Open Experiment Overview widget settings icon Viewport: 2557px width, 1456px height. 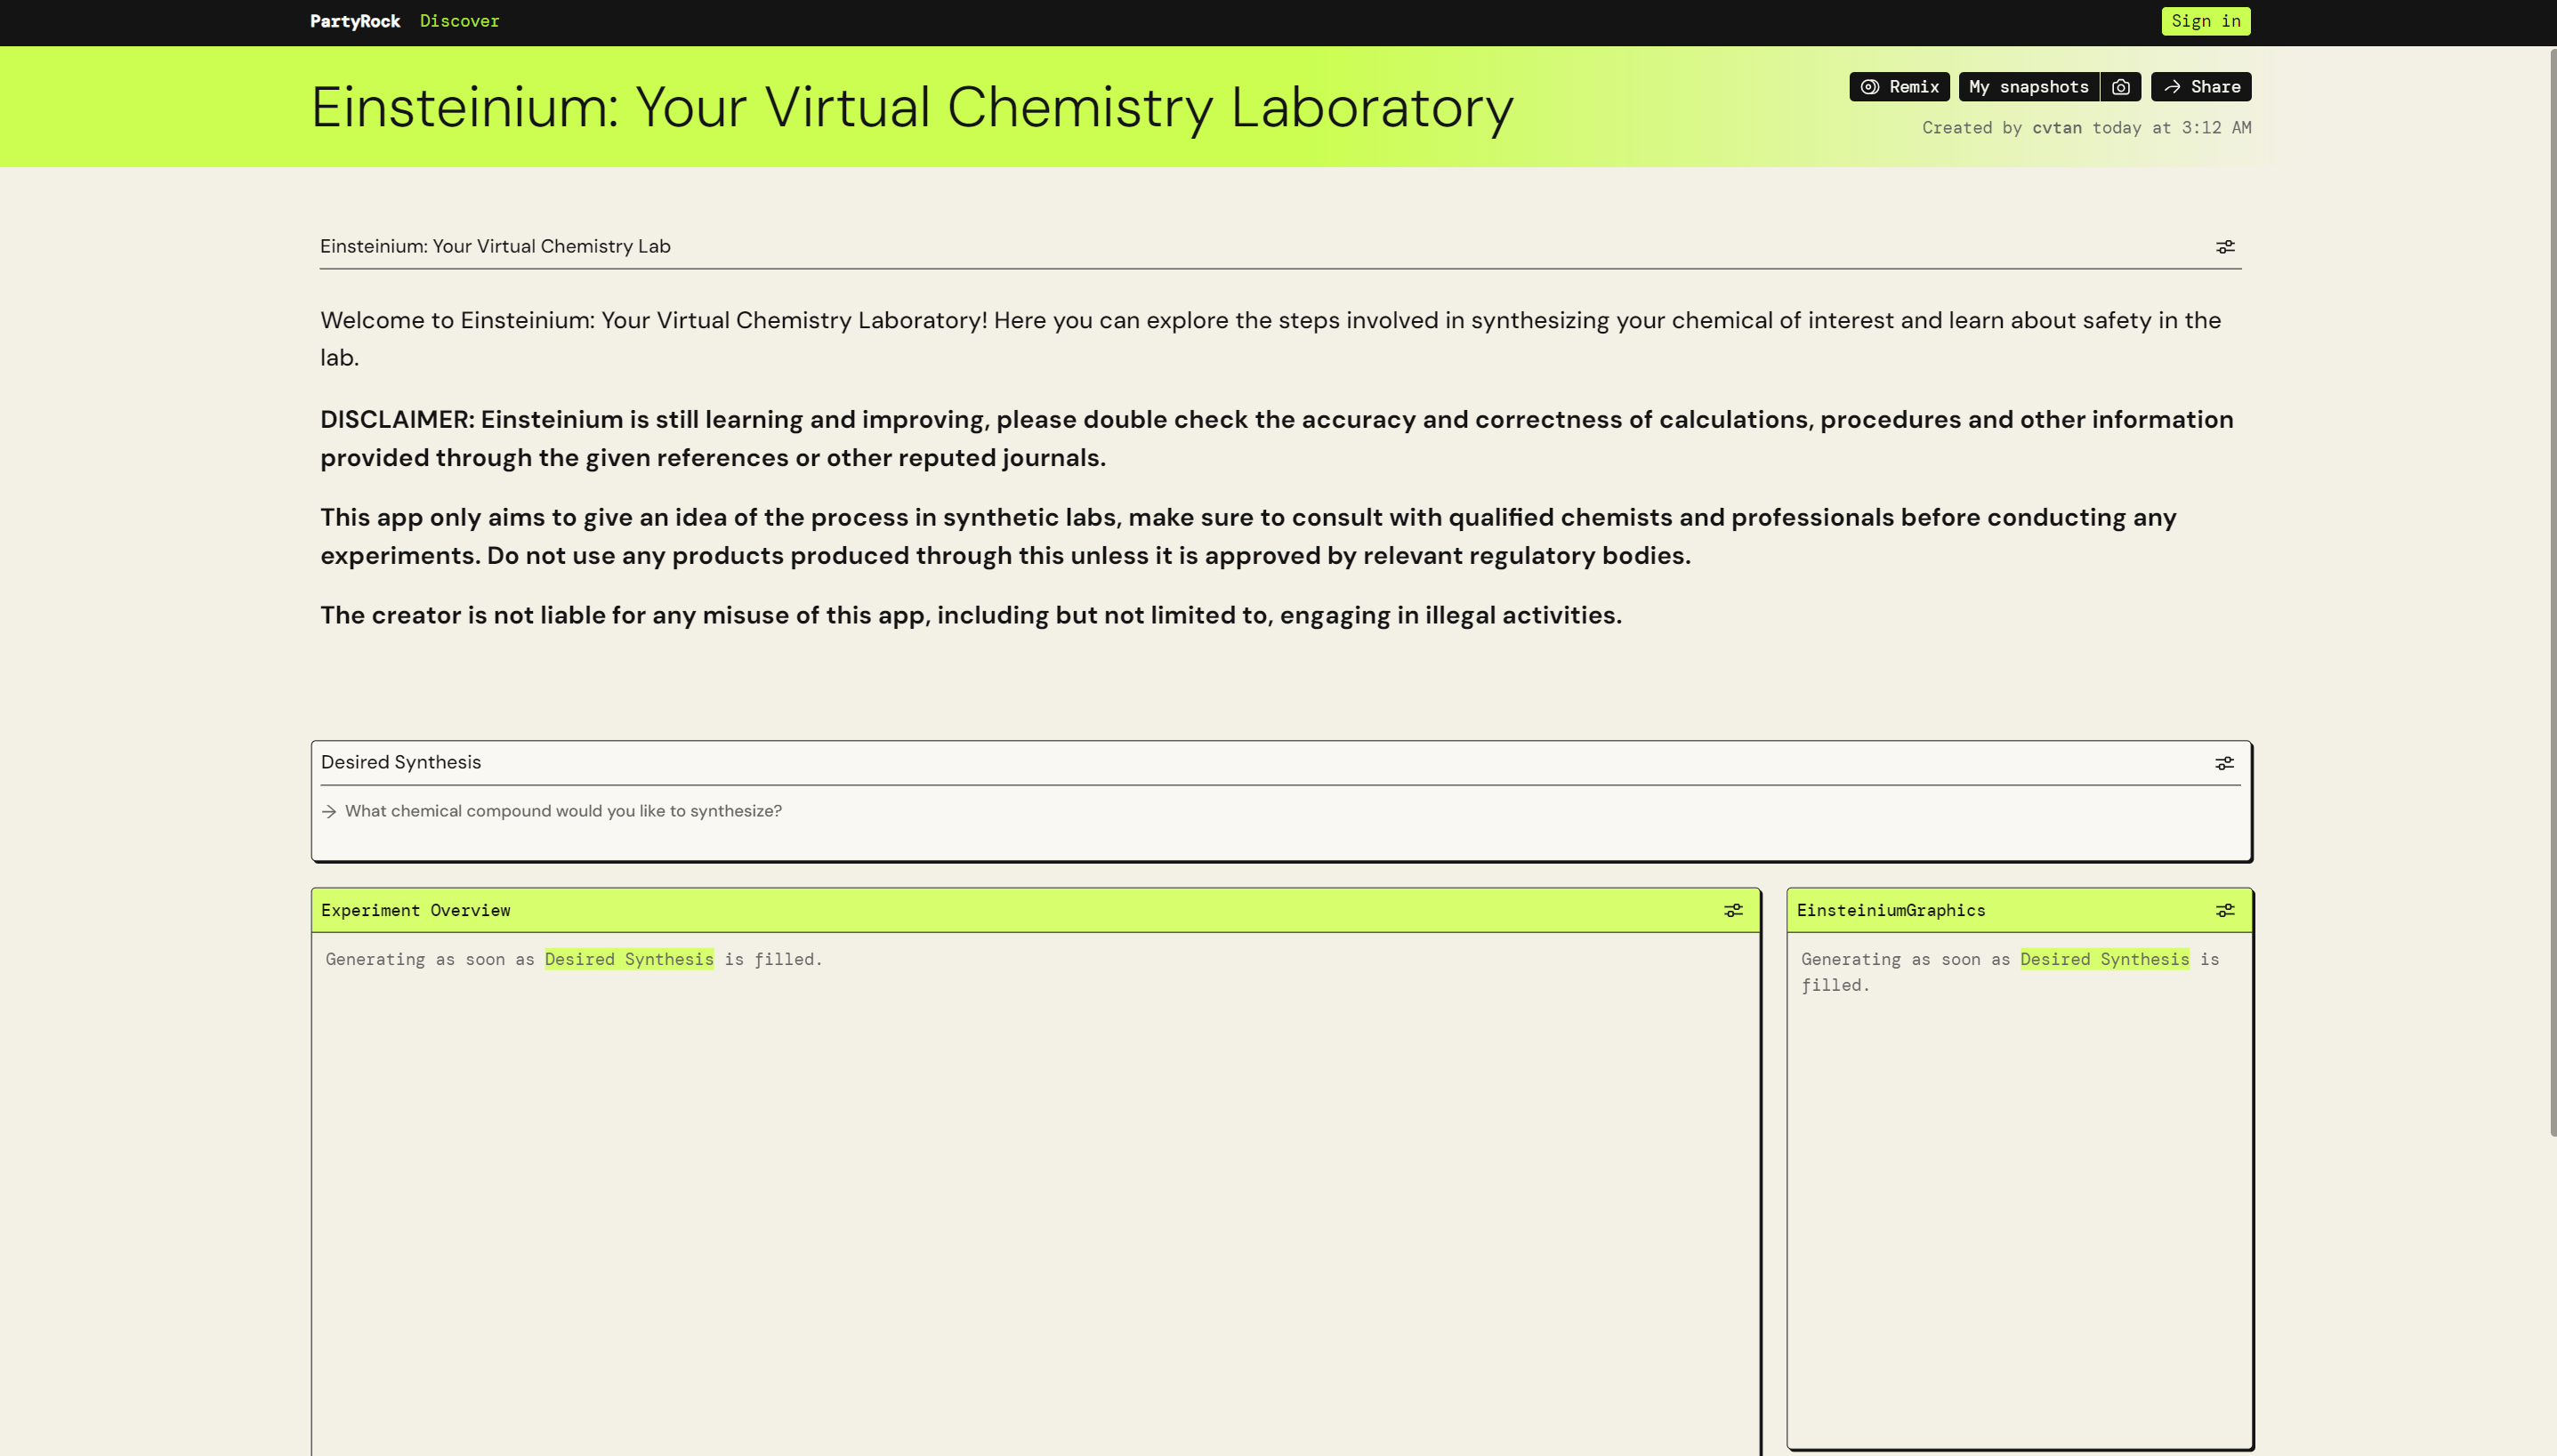[x=1732, y=910]
